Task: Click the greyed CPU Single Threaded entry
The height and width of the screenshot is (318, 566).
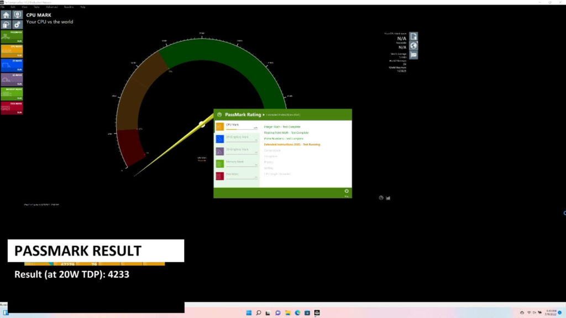Action: (x=277, y=174)
